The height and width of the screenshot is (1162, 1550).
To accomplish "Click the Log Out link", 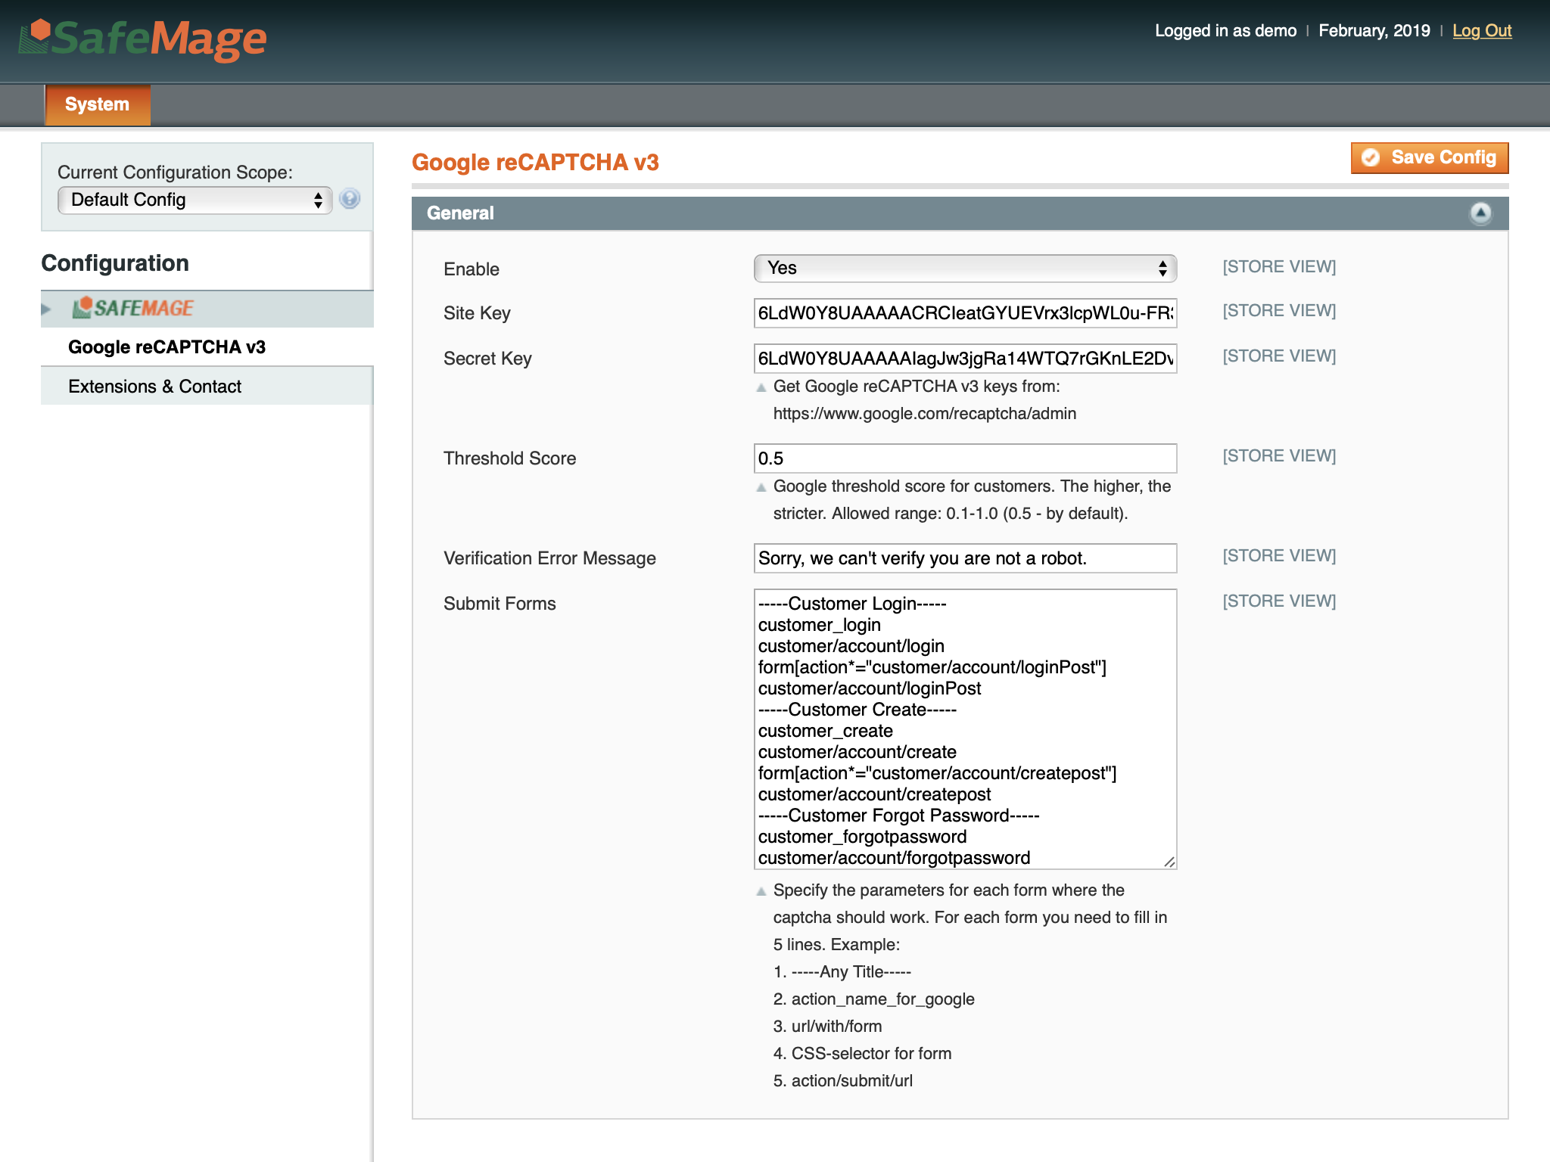I will [1481, 30].
